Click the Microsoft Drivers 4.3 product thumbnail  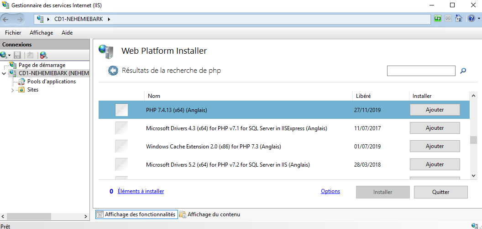[x=121, y=128]
